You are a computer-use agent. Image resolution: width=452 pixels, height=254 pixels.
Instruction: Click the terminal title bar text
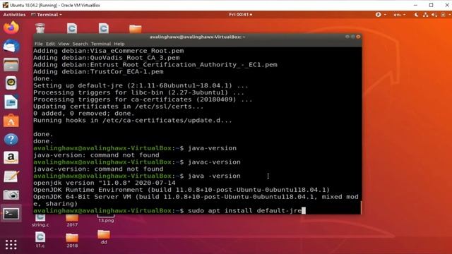198,37
